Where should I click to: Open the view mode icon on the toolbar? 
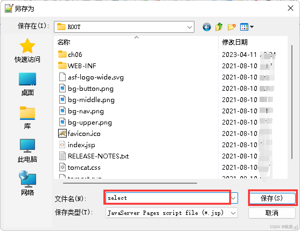click(x=245, y=27)
